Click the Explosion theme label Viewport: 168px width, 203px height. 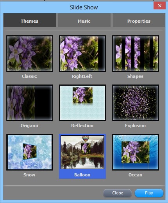click(x=135, y=126)
